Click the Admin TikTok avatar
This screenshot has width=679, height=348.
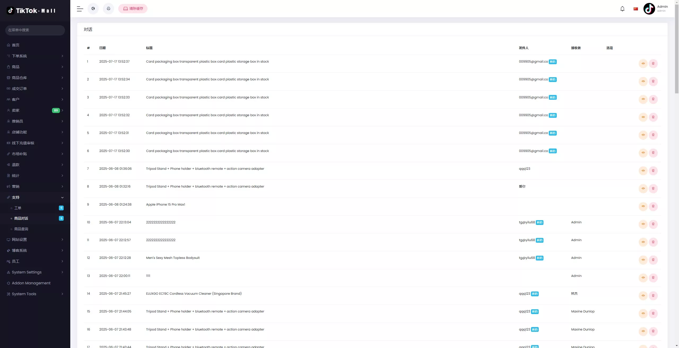[x=649, y=9]
